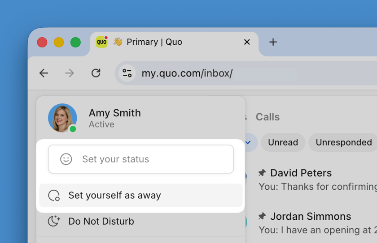The height and width of the screenshot is (243, 377).
Task: Click the Quo favicon on the tab
Action: [x=102, y=42]
